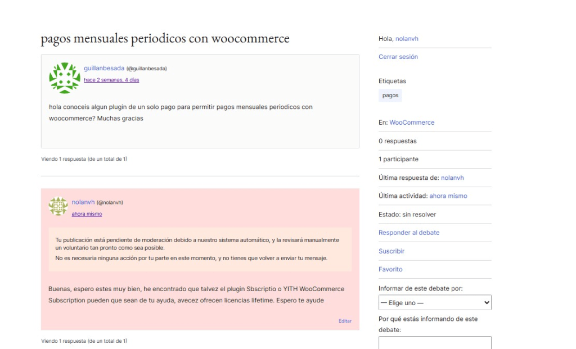This screenshot has height=349, width=576.
Task: Open the WooCommerce forum link
Action: pyautogui.click(x=412, y=123)
